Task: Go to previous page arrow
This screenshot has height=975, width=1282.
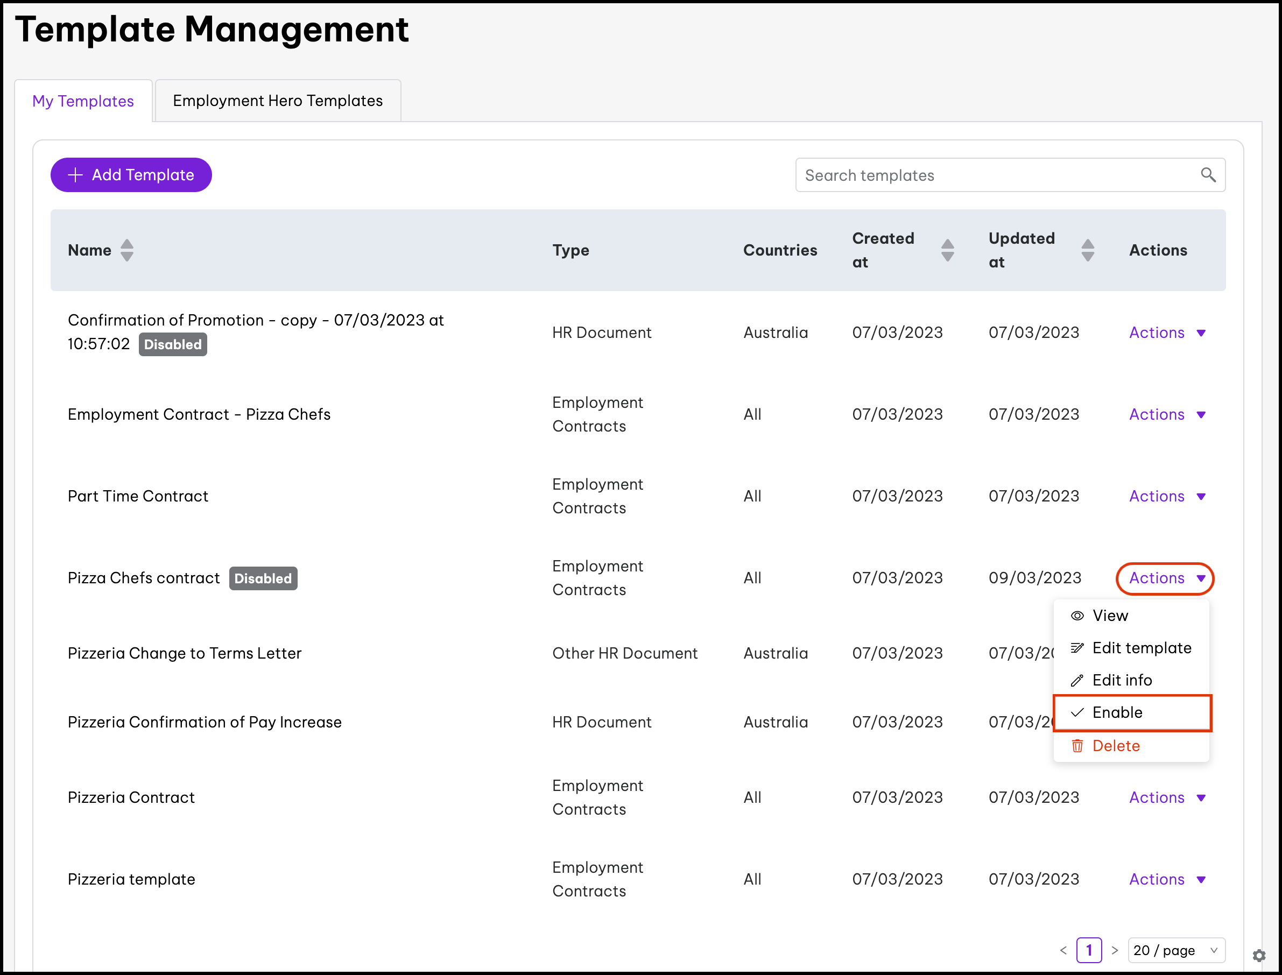Action: click(1063, 950)
